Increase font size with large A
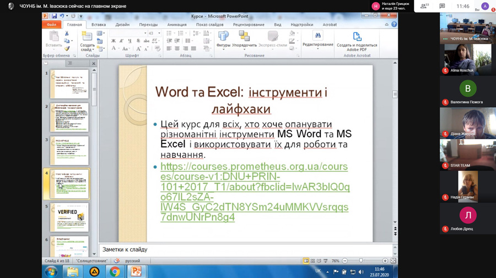Image resolution: width=496 pixels, height=278 pixels. [x=138, y=49]
